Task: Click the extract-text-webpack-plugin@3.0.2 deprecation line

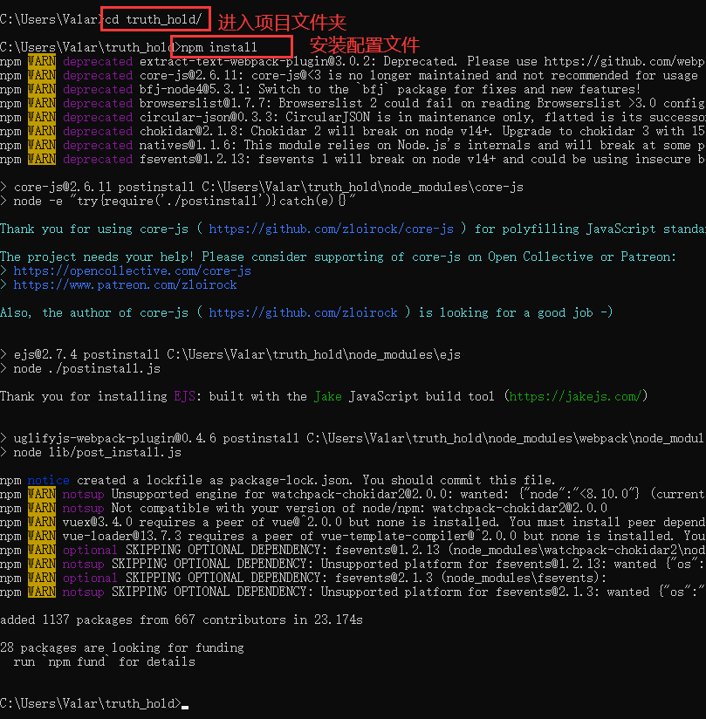Action: [x=353, y=61]
